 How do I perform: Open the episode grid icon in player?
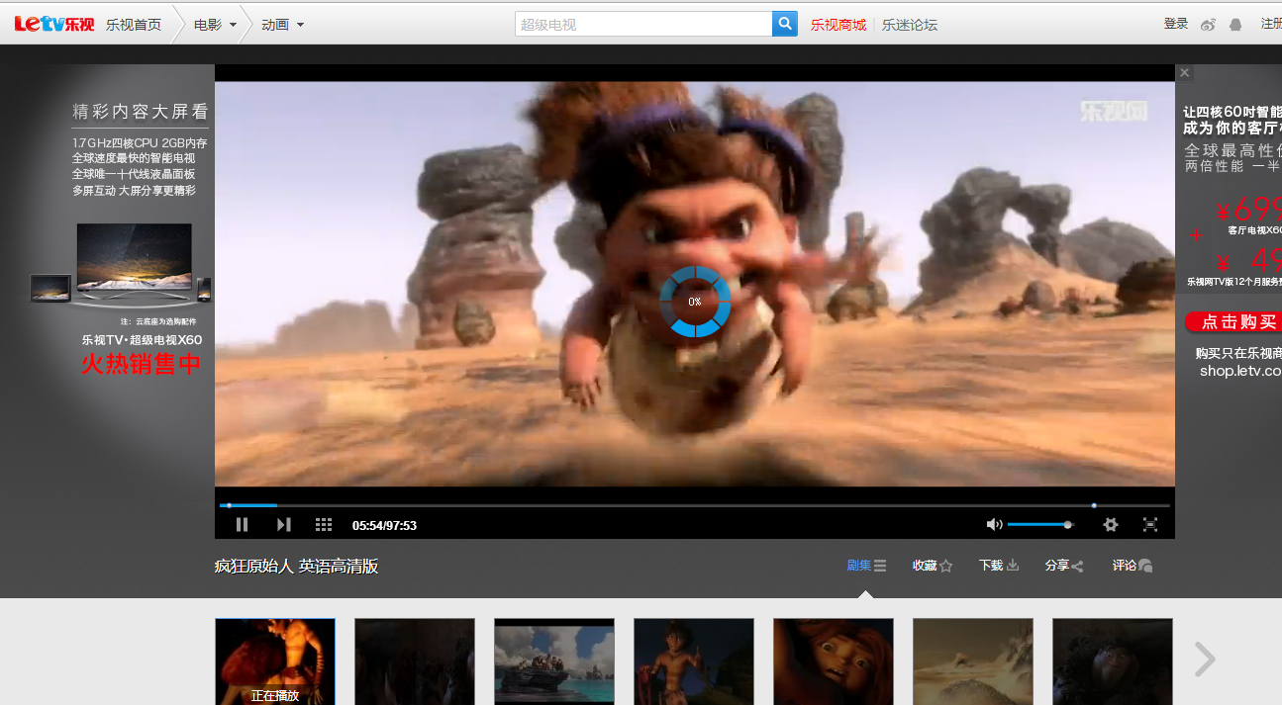tap(324, 525)
